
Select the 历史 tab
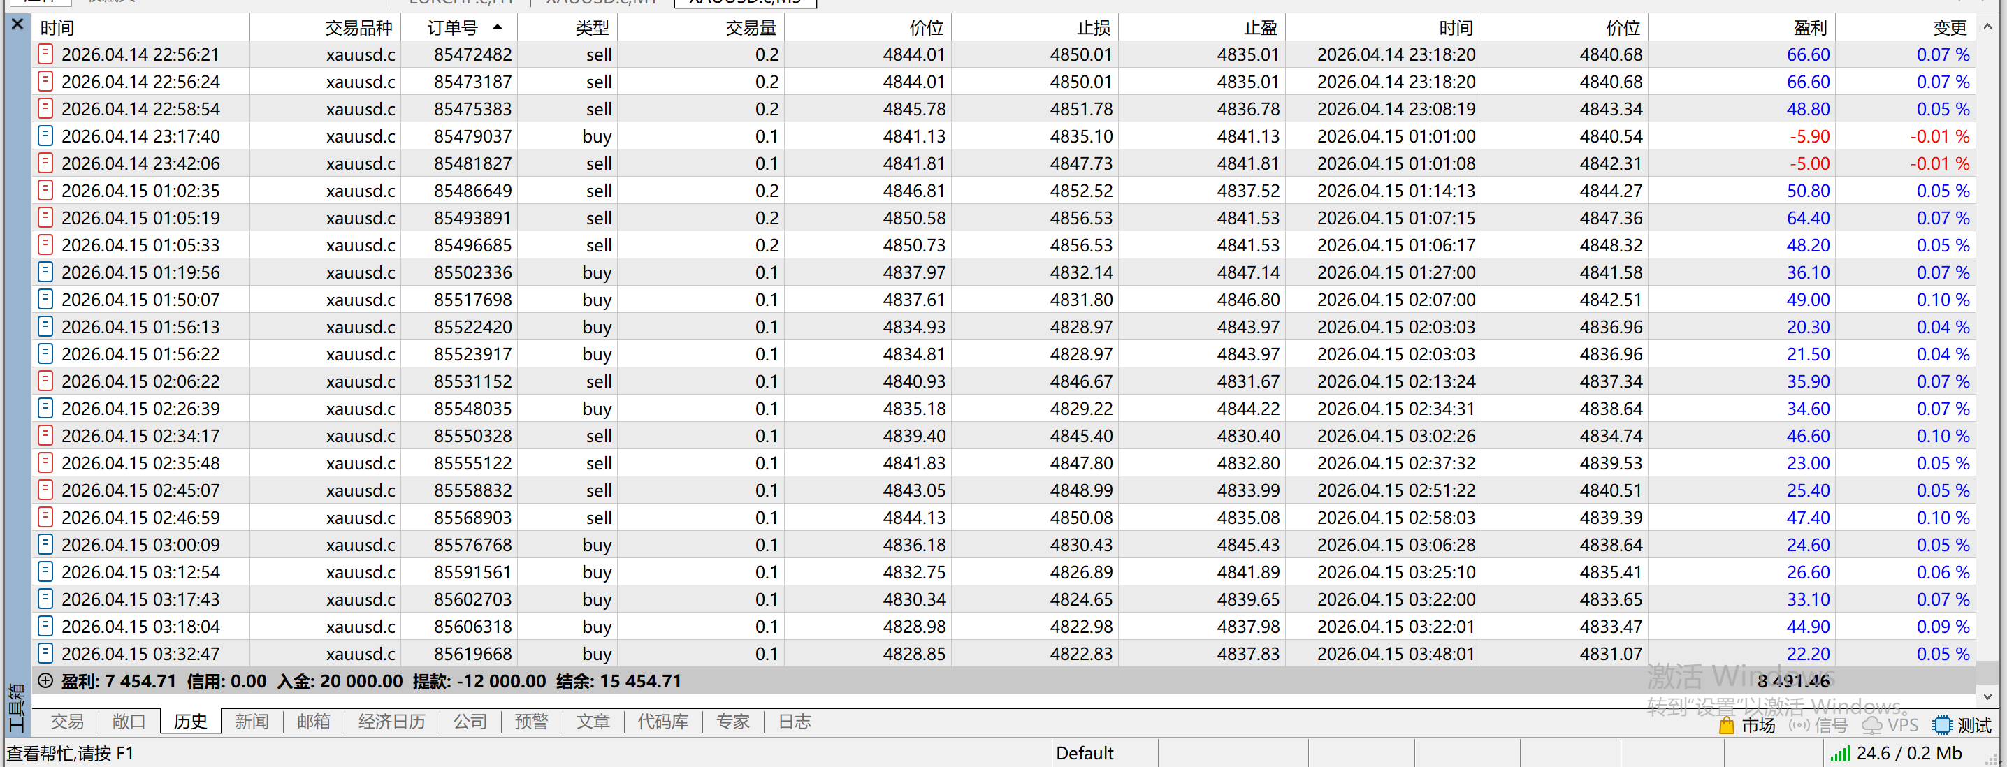pos(191,722)
